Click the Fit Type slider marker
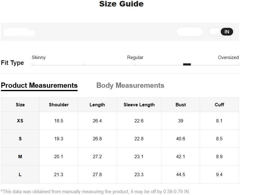The height and width of the screenshot is (195, 256). tap(187, 64)
